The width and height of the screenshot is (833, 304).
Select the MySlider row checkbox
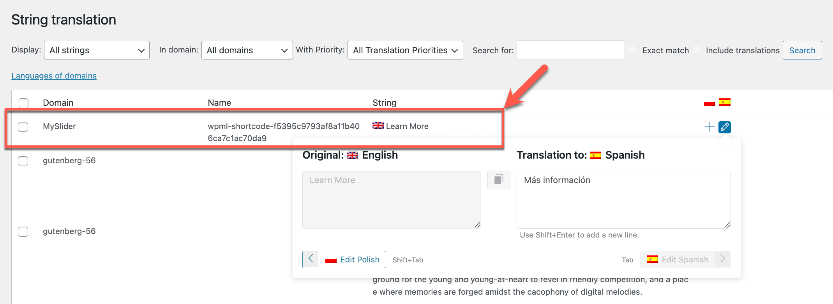23,127
